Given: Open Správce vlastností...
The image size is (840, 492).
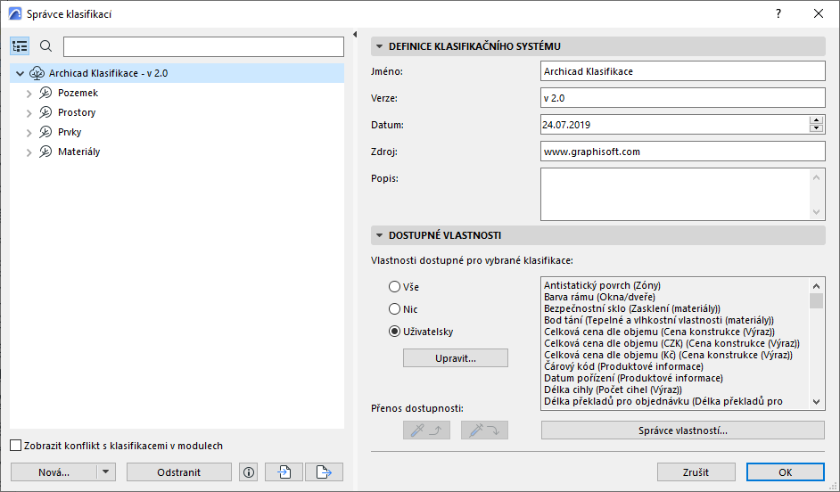Looking at the screenshot, I should [682, 430].
